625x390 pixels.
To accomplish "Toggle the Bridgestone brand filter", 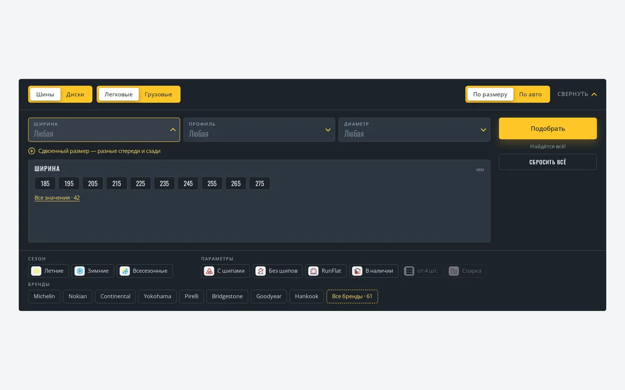I will tap(227, 296).
